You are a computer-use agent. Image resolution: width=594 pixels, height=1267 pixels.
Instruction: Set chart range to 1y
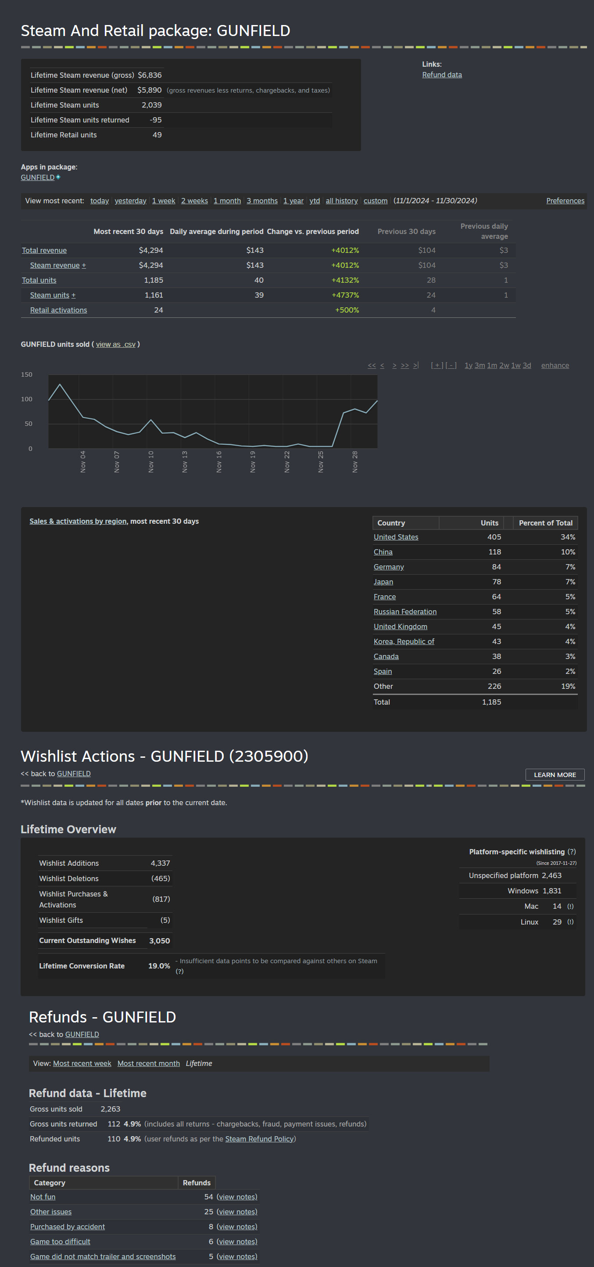click(469, 365)
